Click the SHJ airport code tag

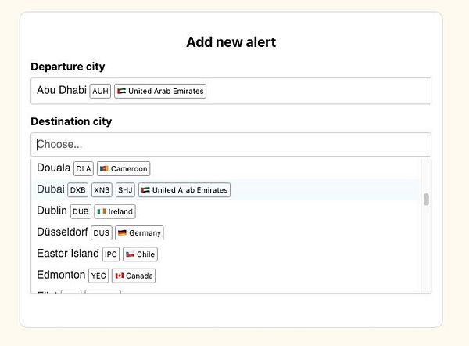click(x=125, y=190)
